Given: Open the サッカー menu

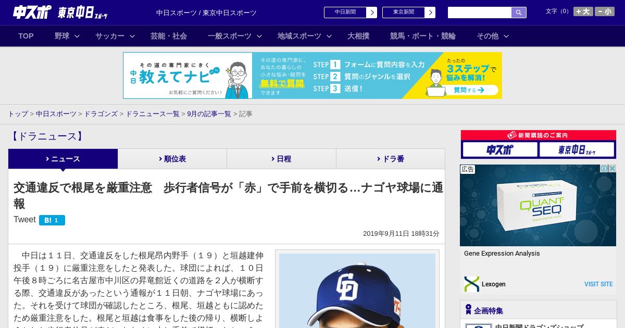Looking at the screenshot, I should coord(110,36).
